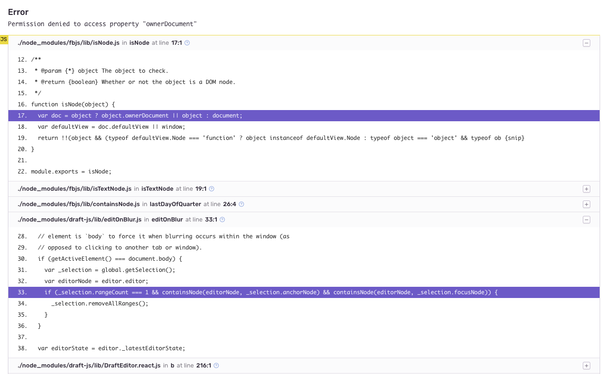Click help icon beside DraftEditor line 216:1
608x374 pixels.
[216, 366]
